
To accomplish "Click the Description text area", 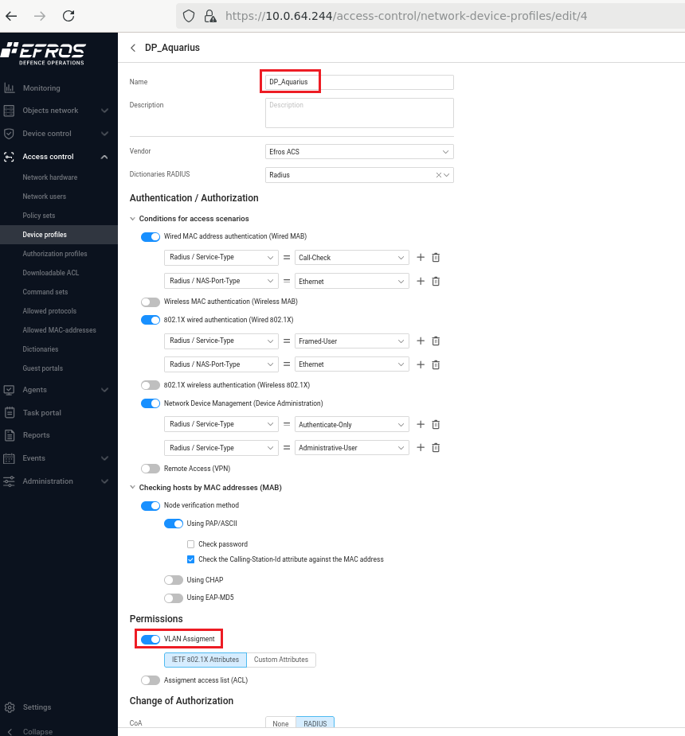I will 359,113.
